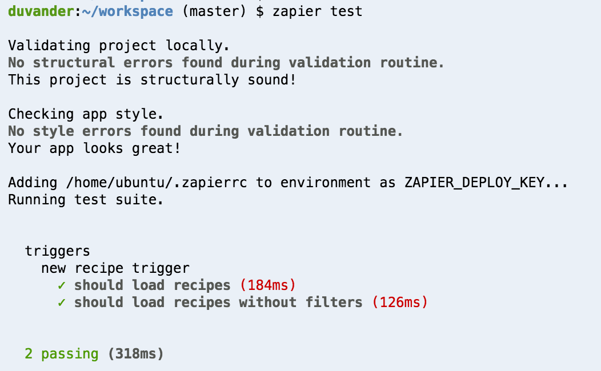Screen dimensions: 601x371
Task: Click the 'Running test suite.' line
Action: (x=86, y=199)
